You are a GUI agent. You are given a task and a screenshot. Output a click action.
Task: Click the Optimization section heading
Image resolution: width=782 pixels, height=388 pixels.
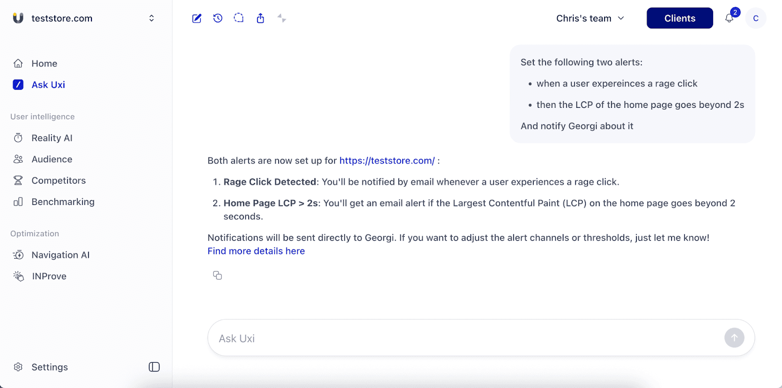click(35, 234)
